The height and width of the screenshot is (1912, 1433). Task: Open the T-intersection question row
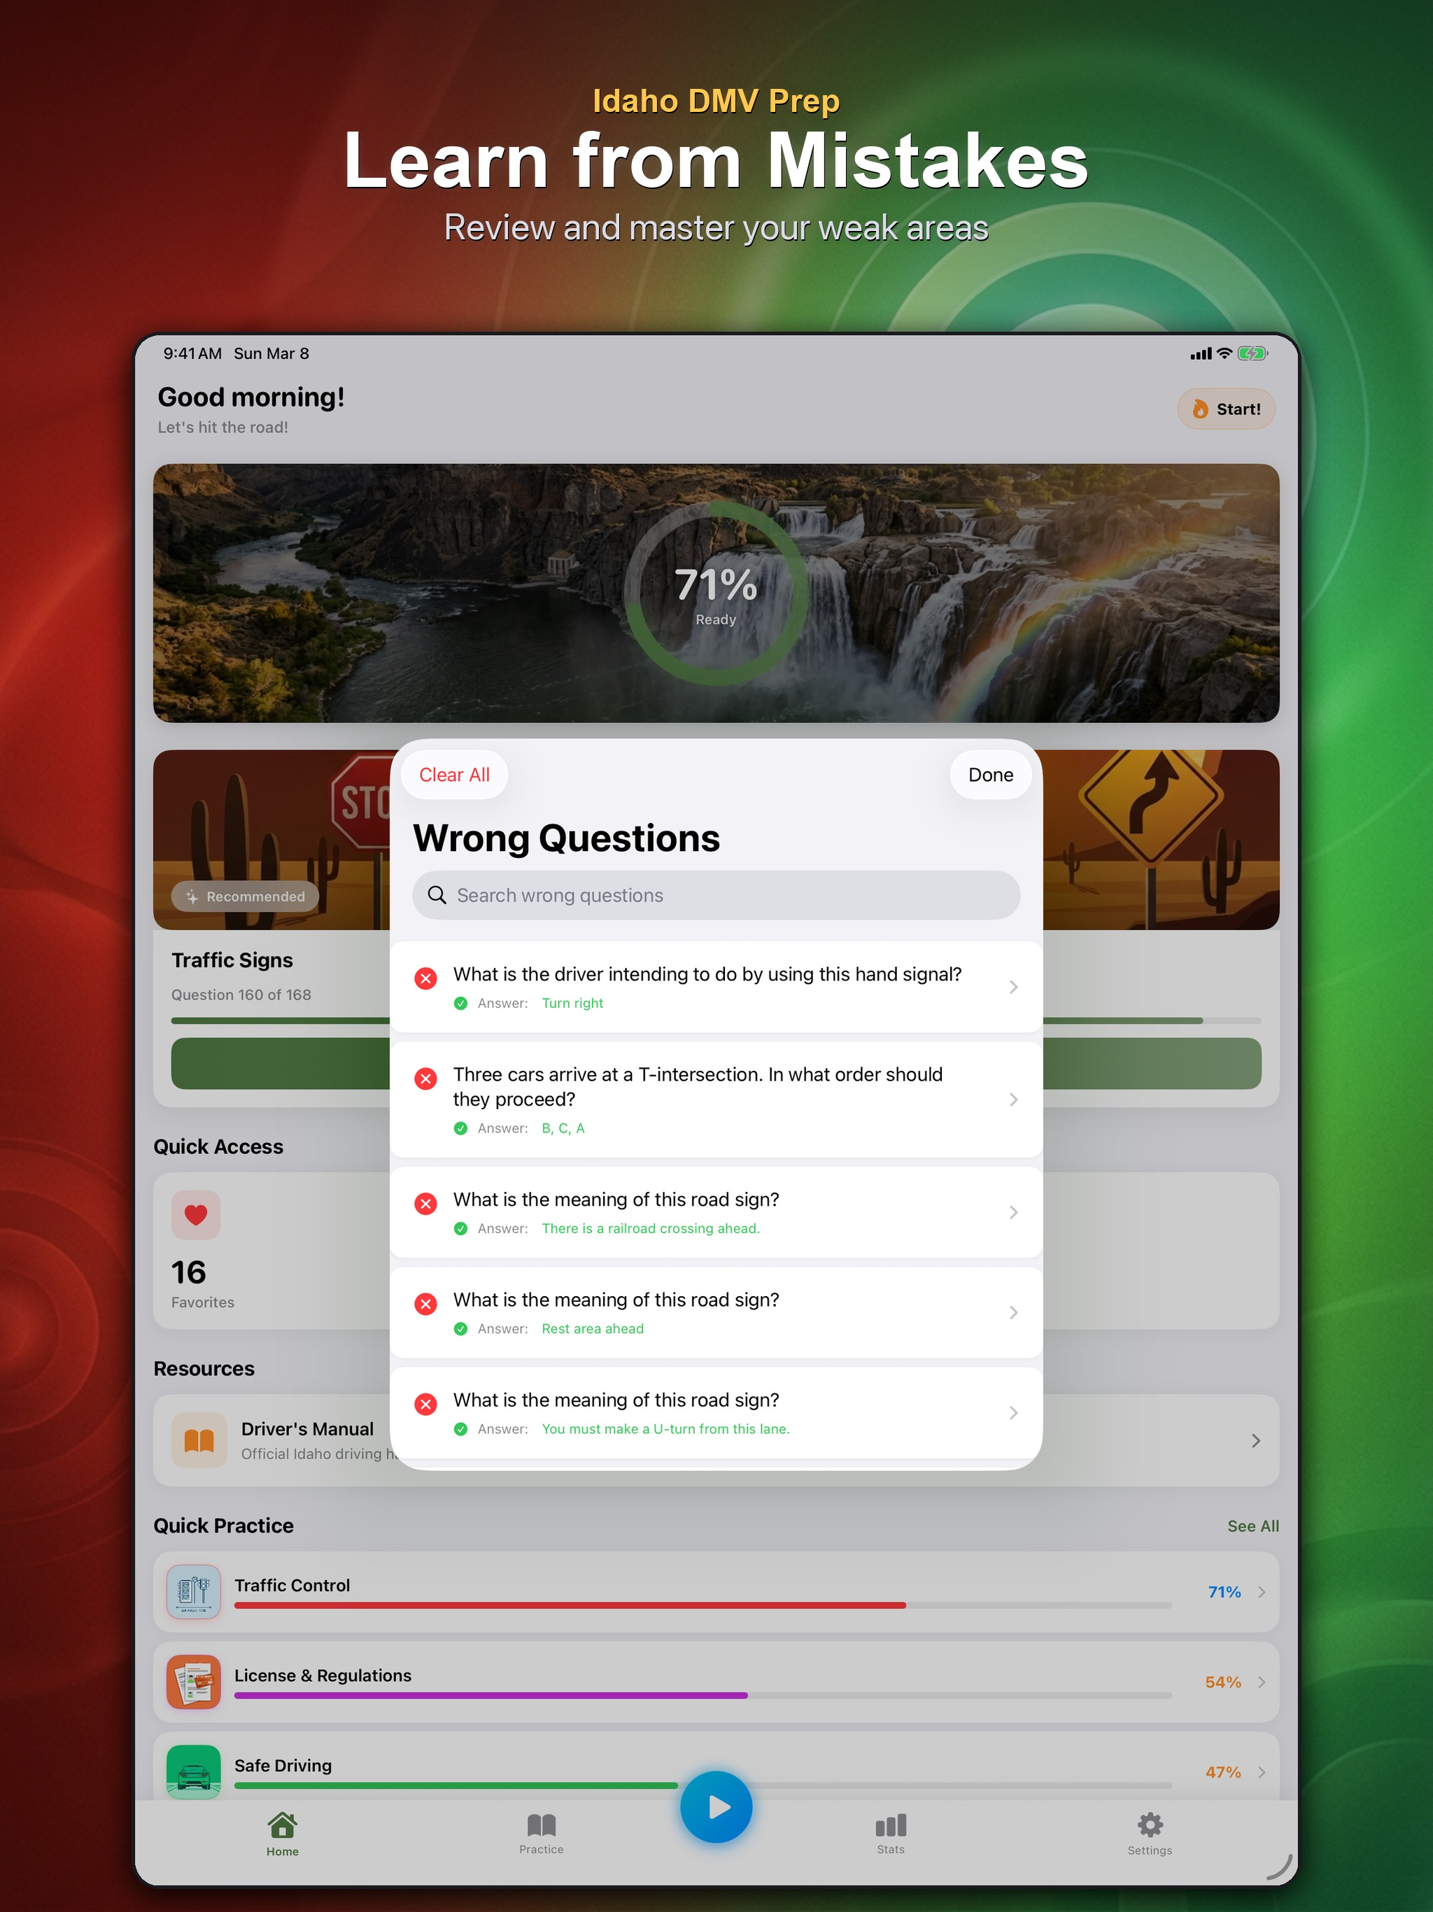coord(716,1099)
